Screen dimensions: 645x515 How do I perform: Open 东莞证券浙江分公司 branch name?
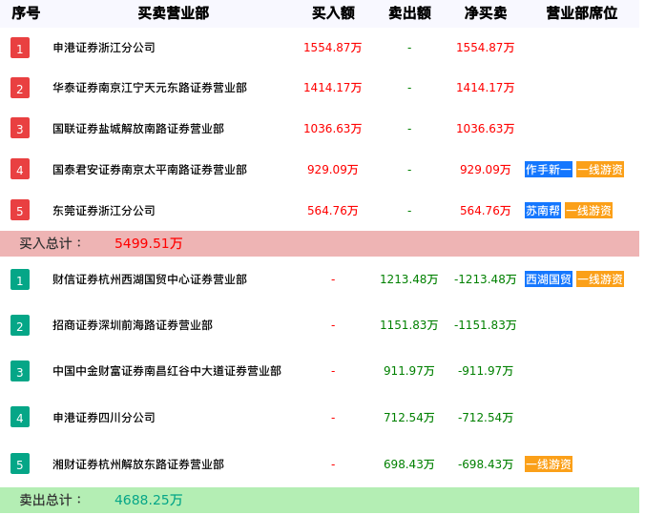(x=104, y=211)
